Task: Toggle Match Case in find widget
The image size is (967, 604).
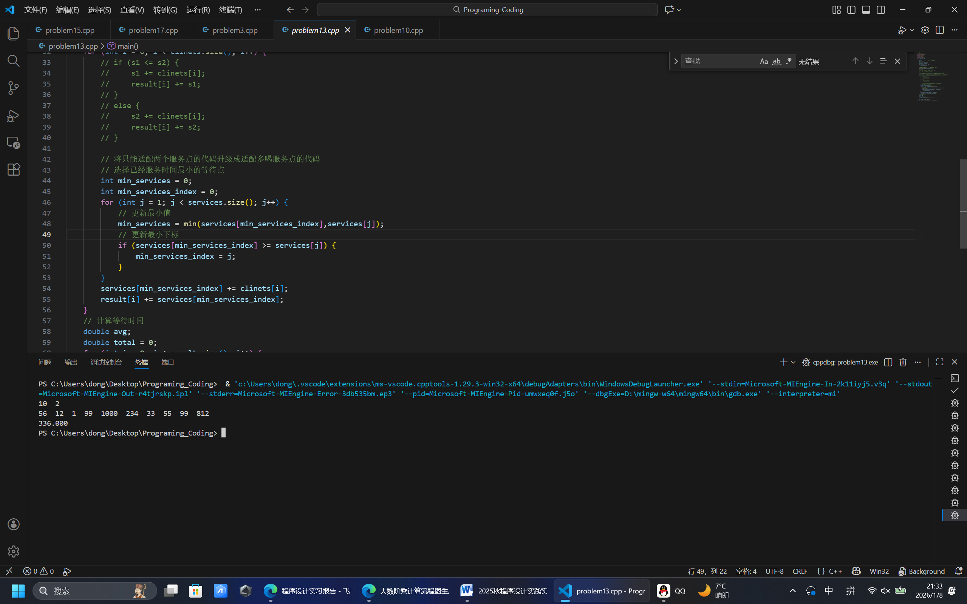Action: (764, 61)
